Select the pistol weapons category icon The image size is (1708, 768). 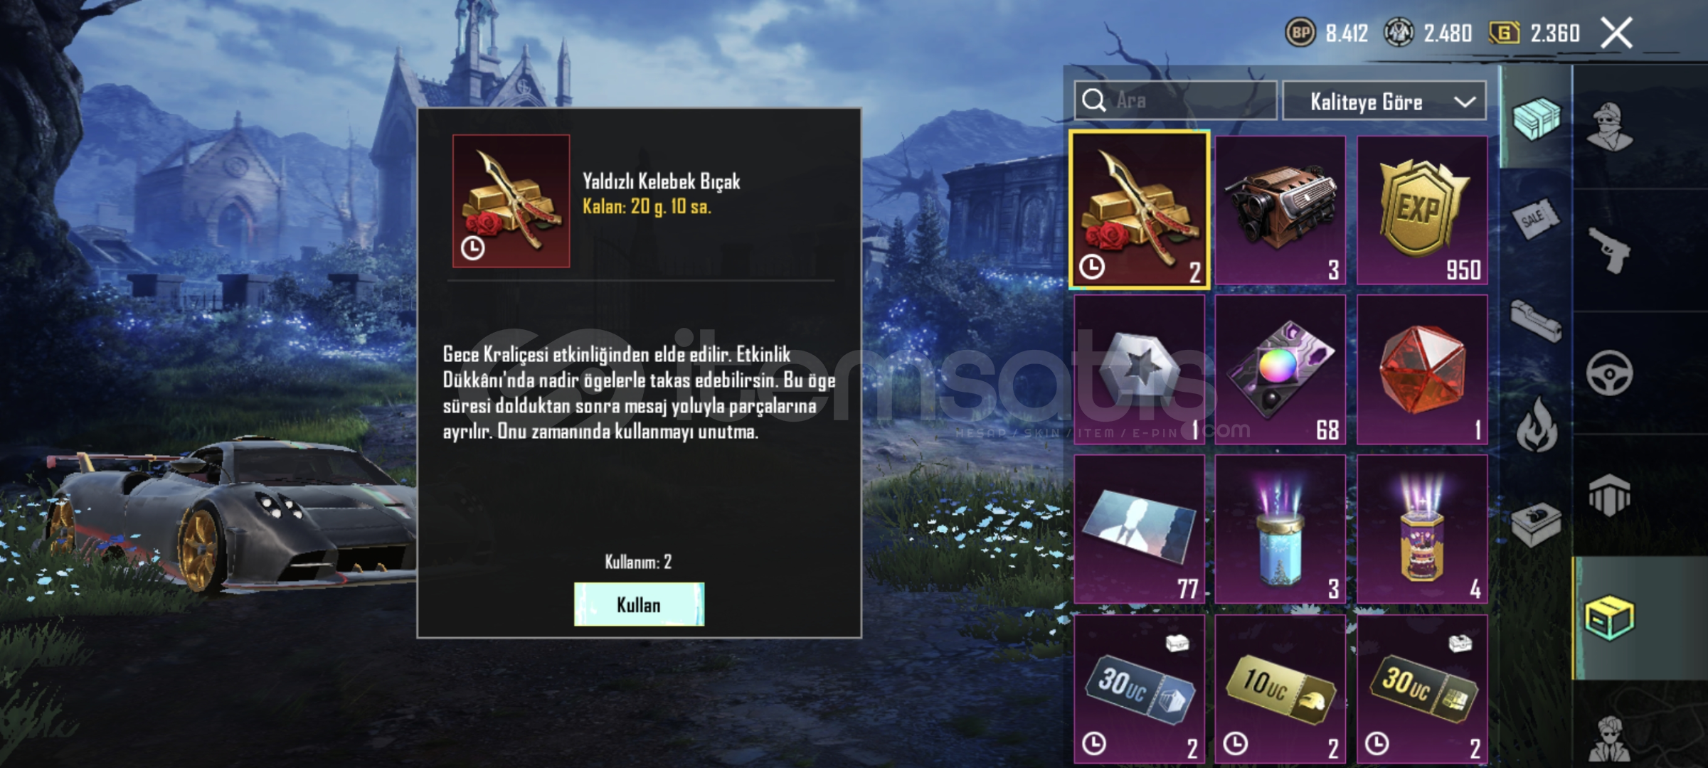(x=1609, y=250)
